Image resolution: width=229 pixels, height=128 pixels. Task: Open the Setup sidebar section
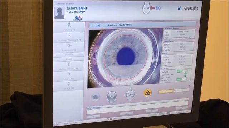tap(69, 76)
